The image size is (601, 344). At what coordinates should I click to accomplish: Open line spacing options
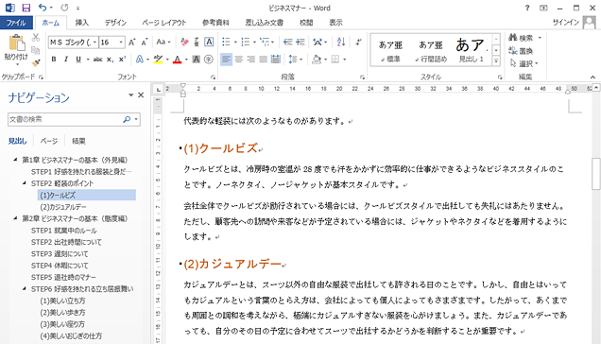pos(293,60)
